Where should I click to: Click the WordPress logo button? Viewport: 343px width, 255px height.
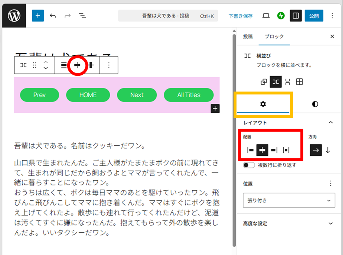14,16
